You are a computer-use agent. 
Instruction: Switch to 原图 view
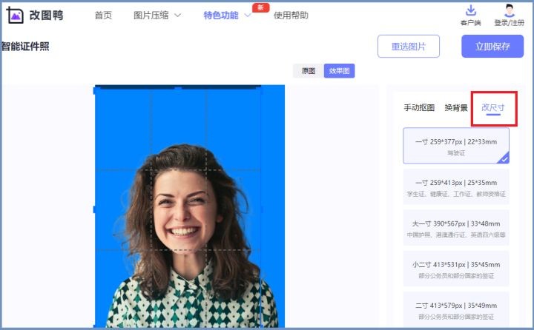click(308, 71)
